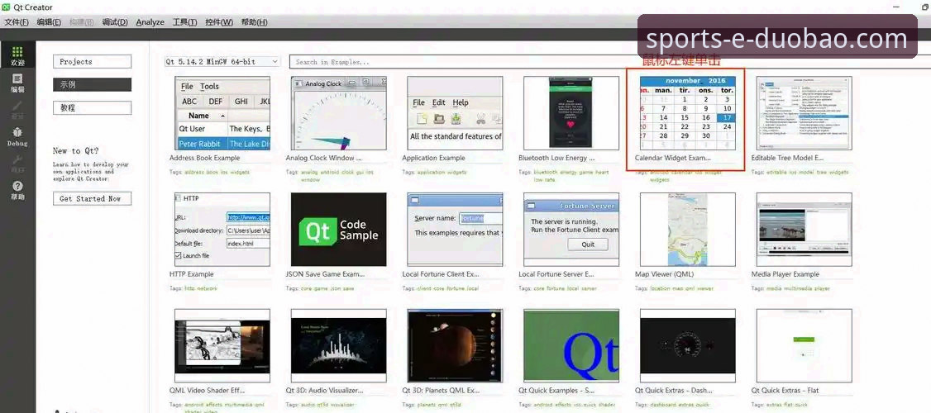Click the 'bluetooth' tag under Bluetooth Low Energy

(x=547, y=172)
